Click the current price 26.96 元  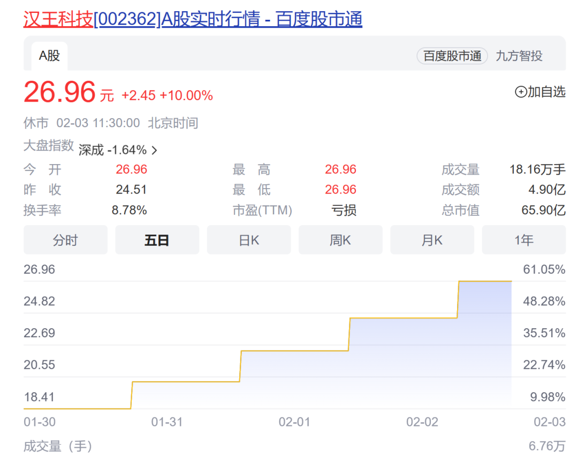(x=69, y=92)
